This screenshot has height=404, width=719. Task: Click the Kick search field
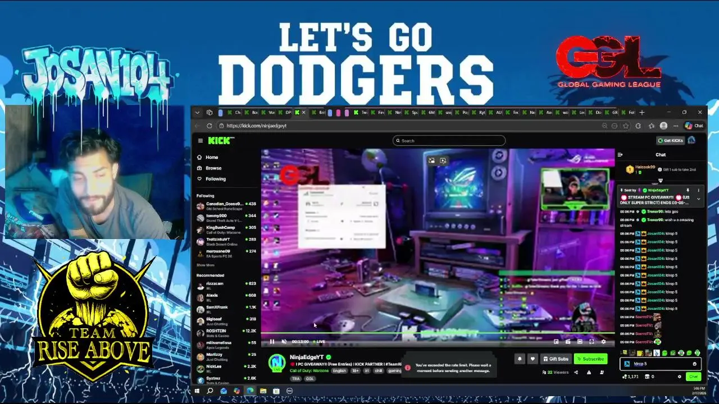[x=449, y=141]
